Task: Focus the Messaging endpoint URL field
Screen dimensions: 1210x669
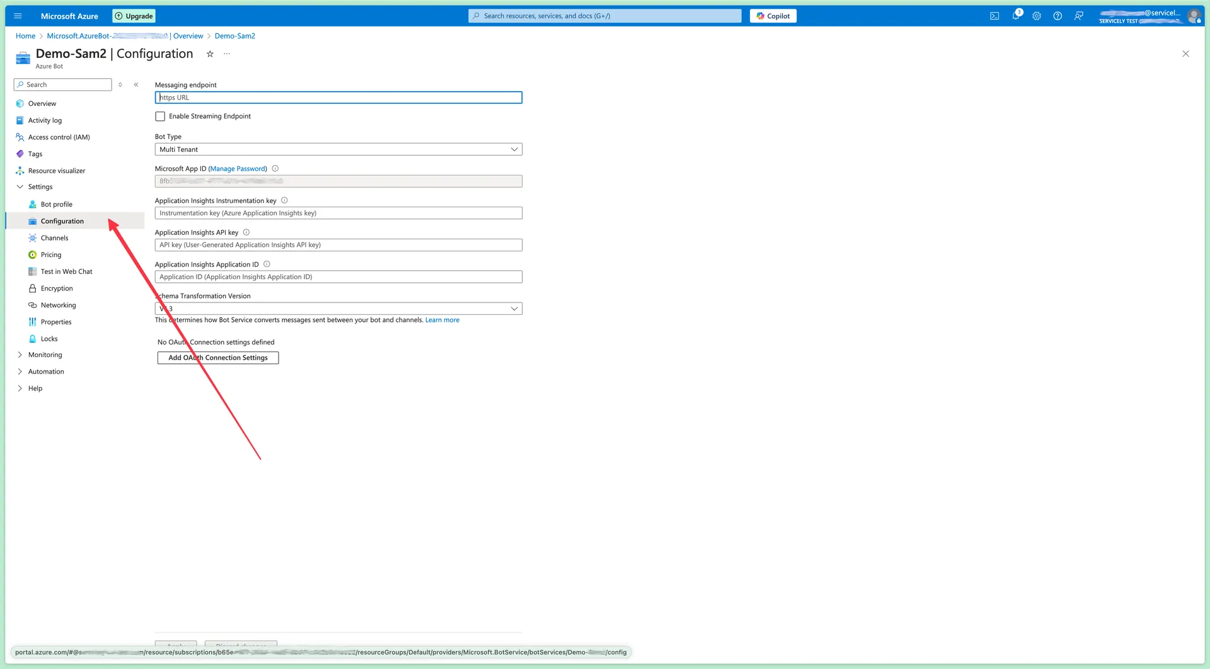Action: coord(338,98)
